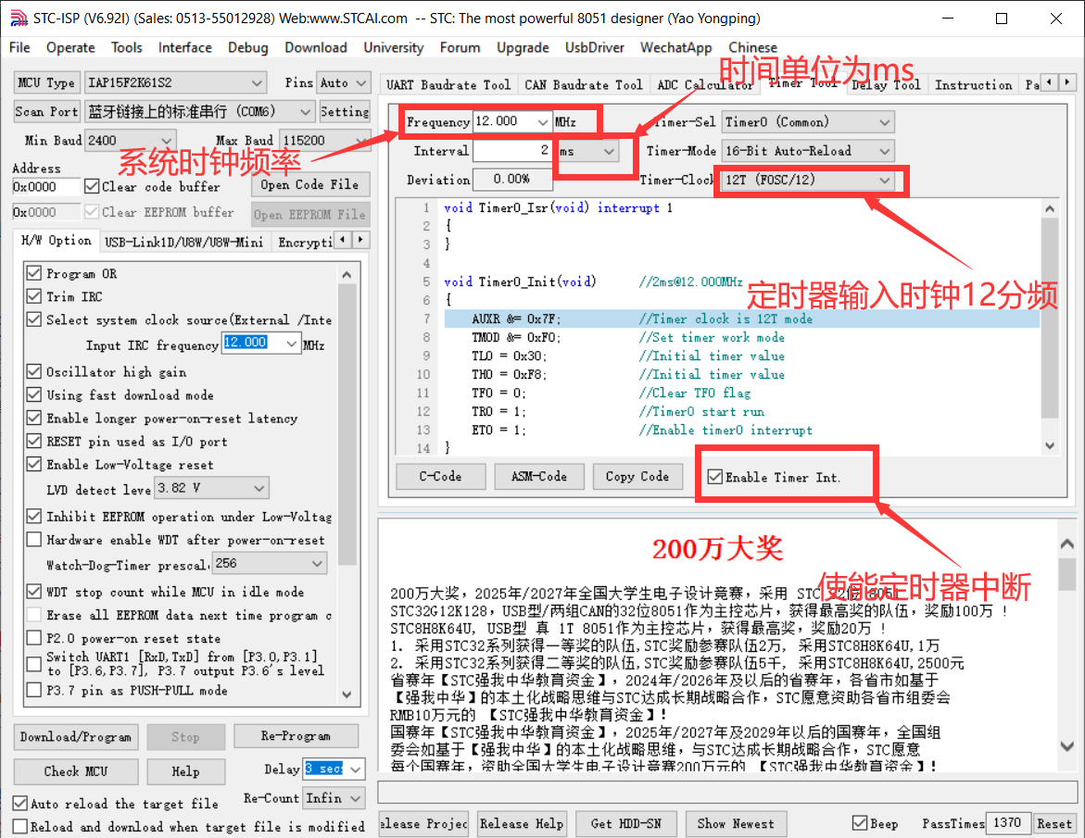Click Check MCU button
This screenshot has width=1085, height=838.
tap(75, 771)
